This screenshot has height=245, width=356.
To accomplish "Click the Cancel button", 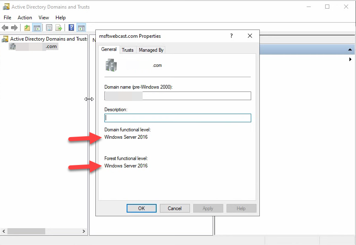I will 175,208.
